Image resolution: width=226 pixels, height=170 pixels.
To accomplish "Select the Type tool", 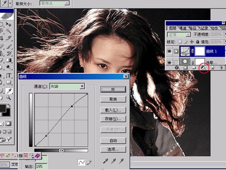I will [9, 75].
